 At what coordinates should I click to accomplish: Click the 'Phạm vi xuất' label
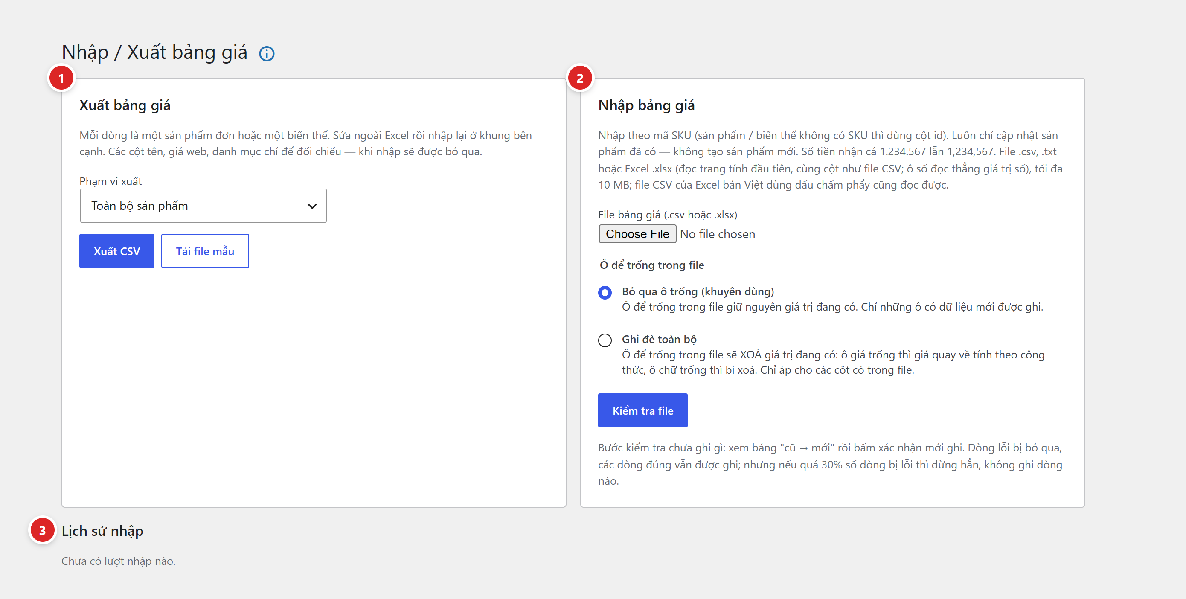110,181
